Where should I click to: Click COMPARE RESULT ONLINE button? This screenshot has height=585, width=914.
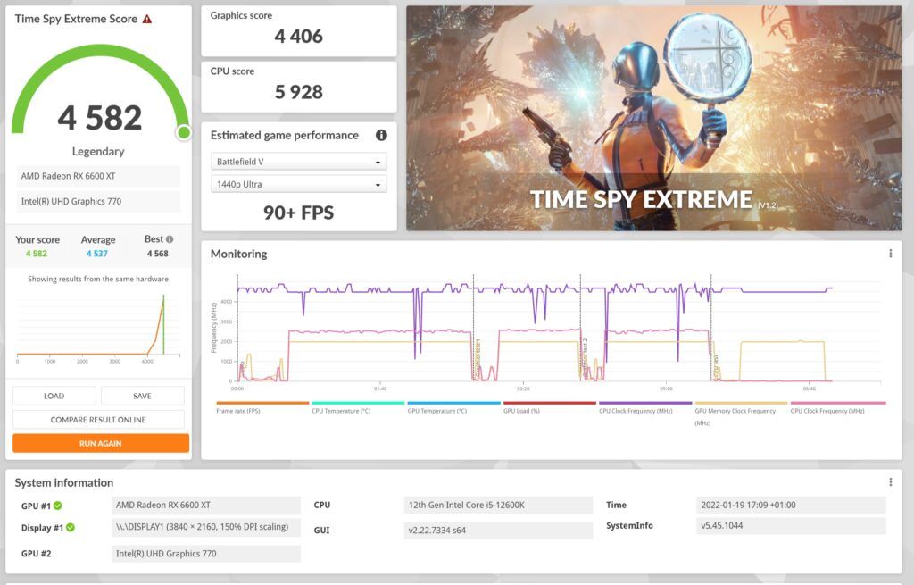(x=98, y=420)
